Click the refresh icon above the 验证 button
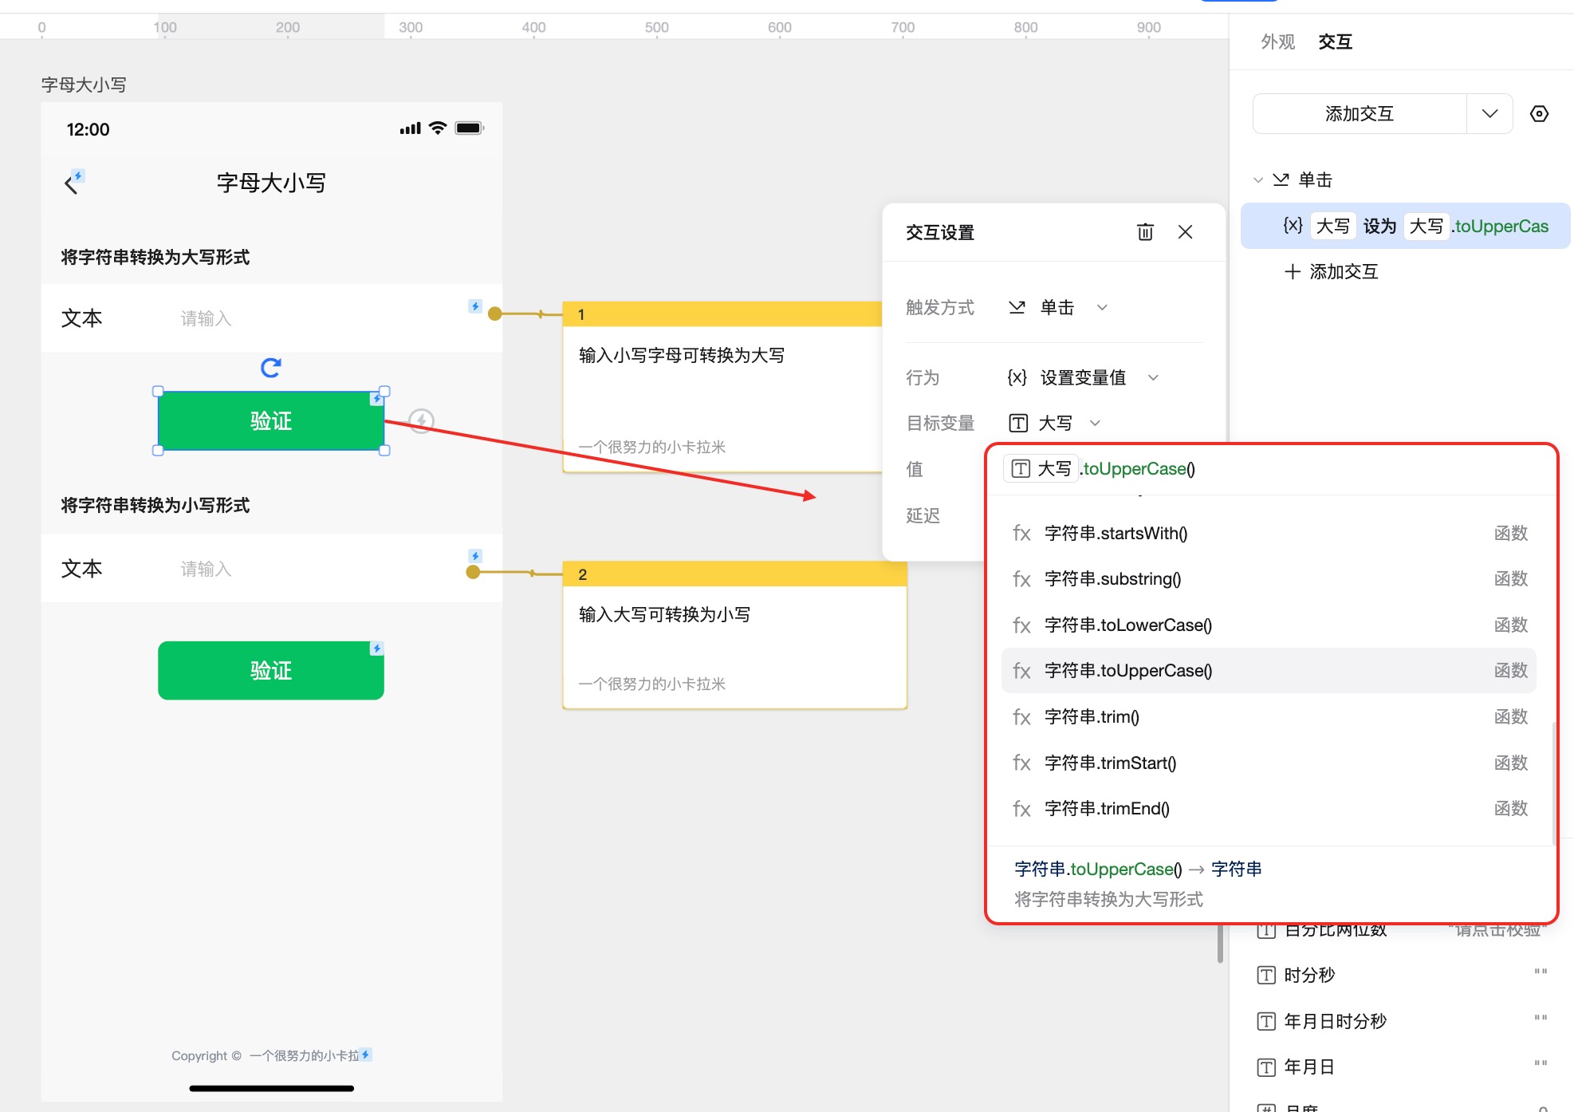 pos(271,368)
